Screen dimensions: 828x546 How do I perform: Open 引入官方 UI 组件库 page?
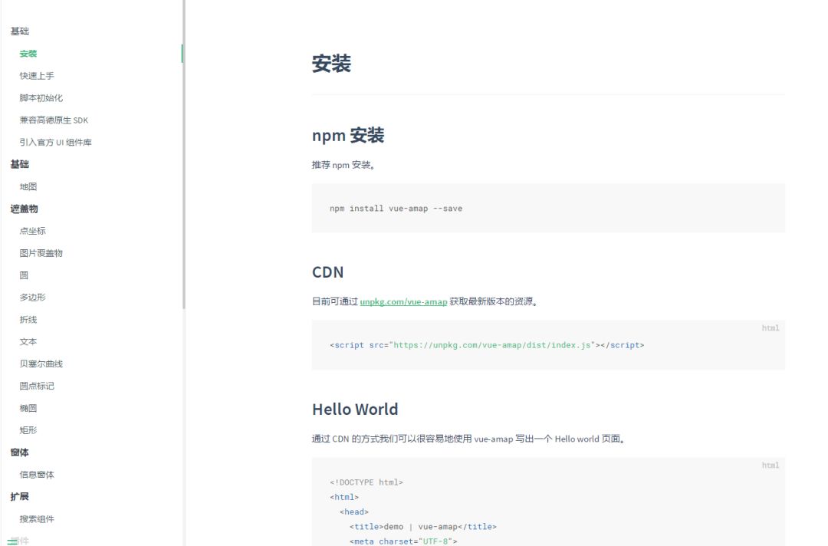point(55,143)
